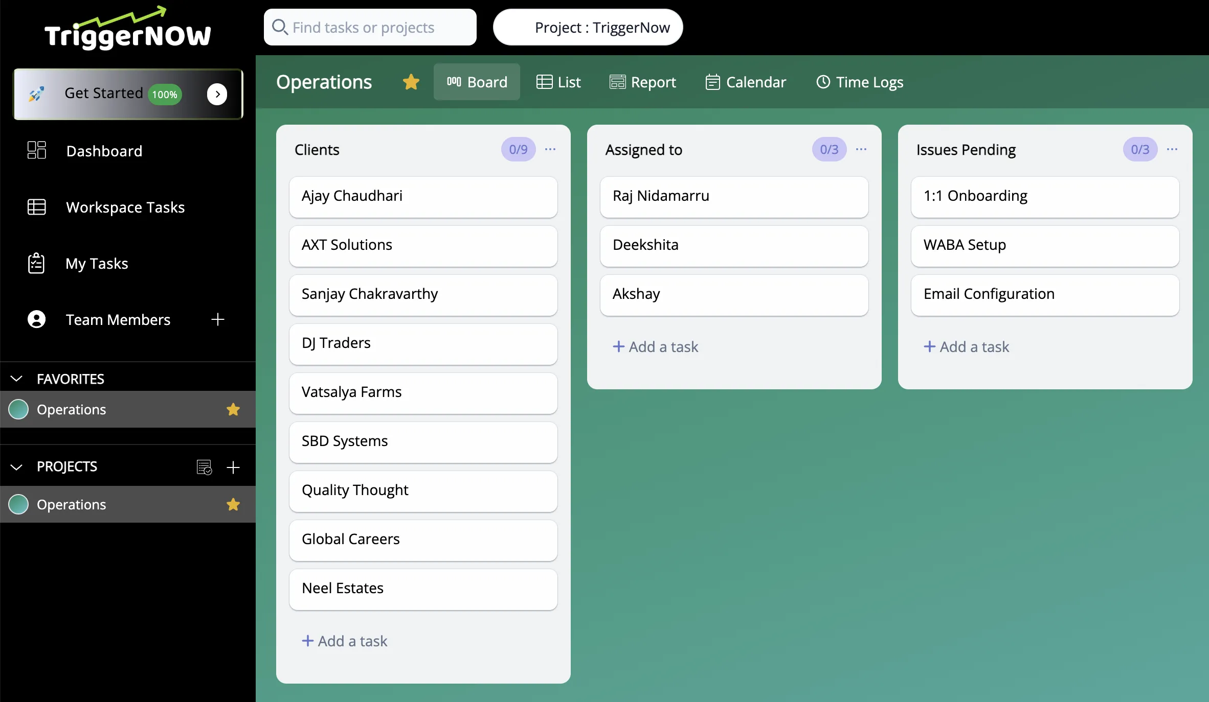Click Get Started arrow button
1209x702 pixels.
click(217, 94)
